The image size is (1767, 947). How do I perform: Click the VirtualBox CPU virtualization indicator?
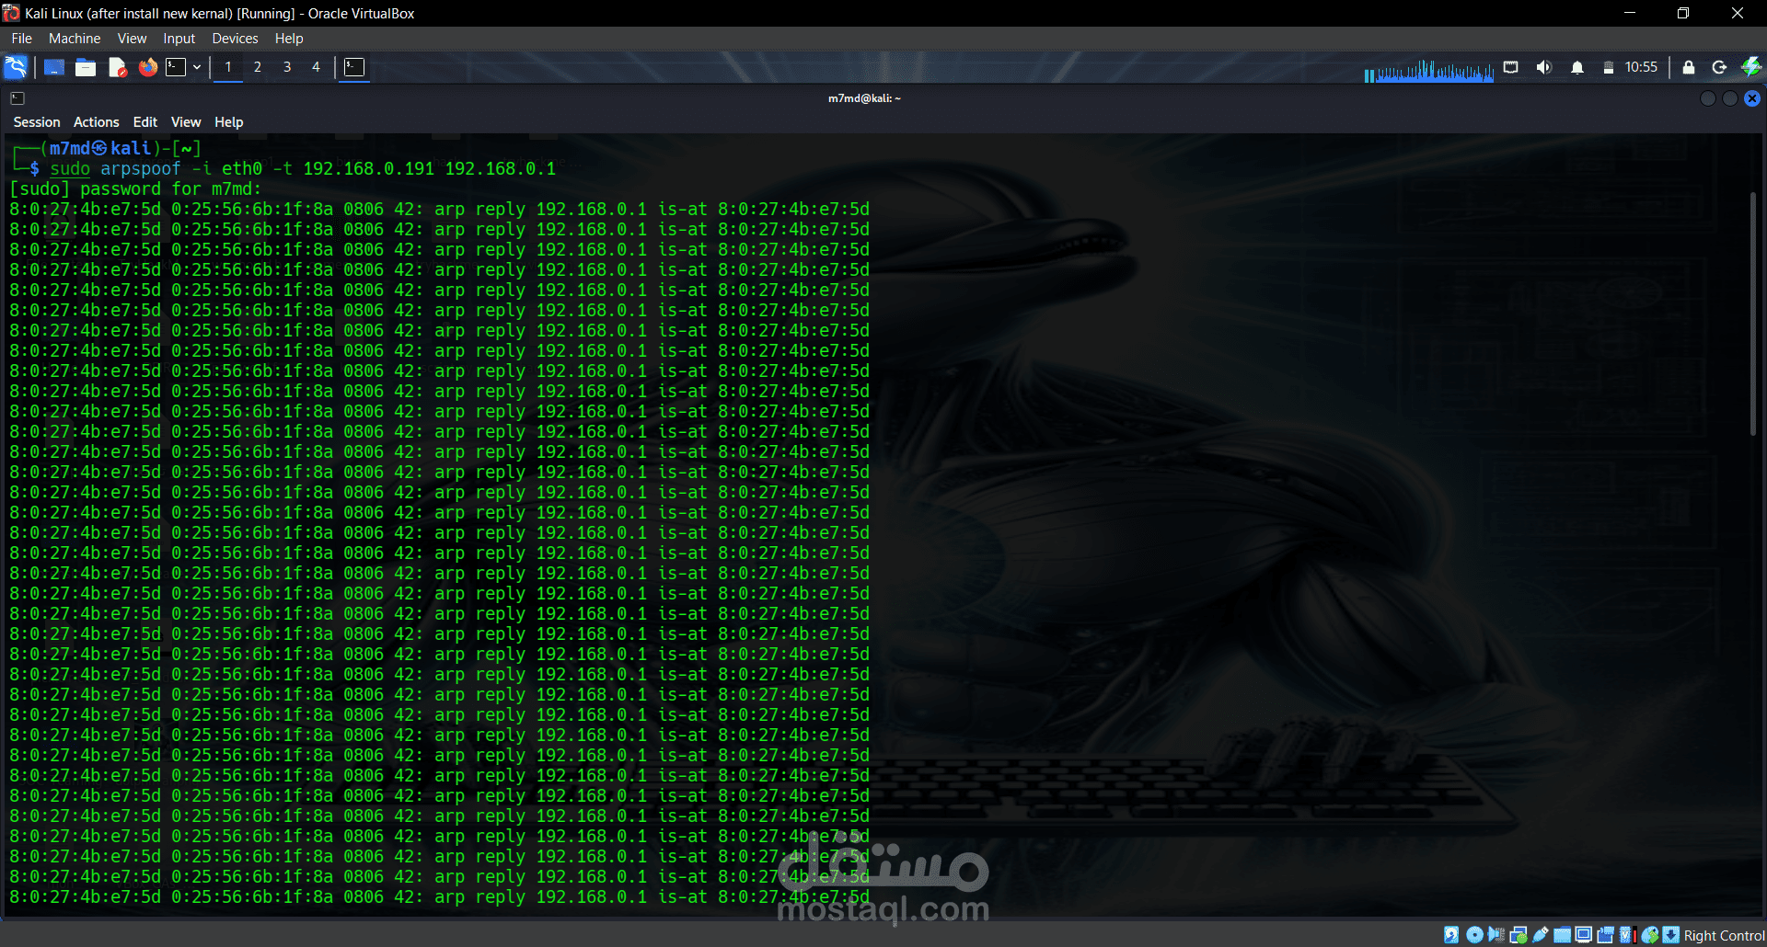click(1627, 935)
